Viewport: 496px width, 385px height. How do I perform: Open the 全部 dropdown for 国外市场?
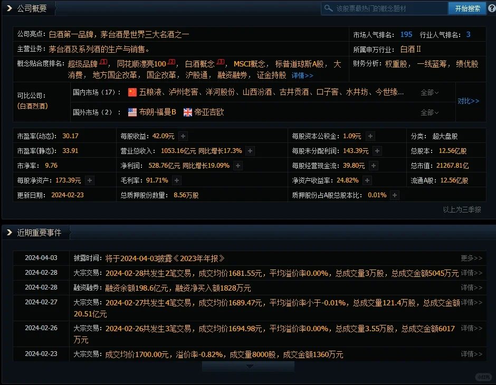[x=429, y=112]
